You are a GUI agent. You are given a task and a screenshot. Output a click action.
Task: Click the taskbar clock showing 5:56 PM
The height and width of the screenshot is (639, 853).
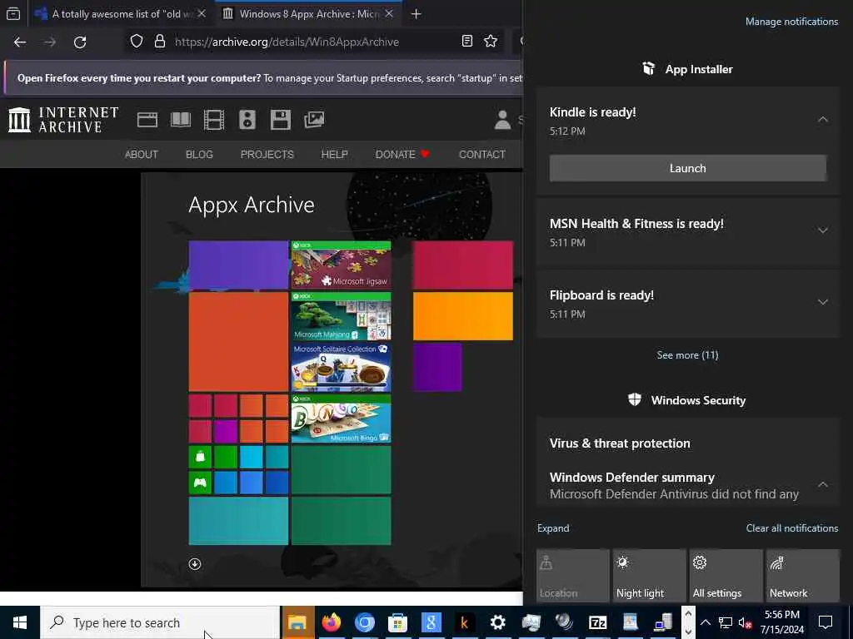[781, 622]
